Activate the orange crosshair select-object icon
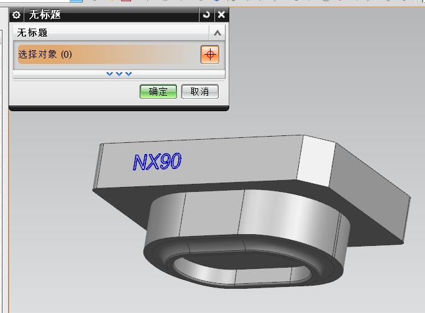This screenshot has height=313, width=425. 210,55
